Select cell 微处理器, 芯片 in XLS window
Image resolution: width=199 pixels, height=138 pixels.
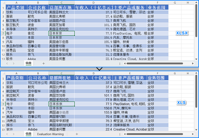click(130, 100)
